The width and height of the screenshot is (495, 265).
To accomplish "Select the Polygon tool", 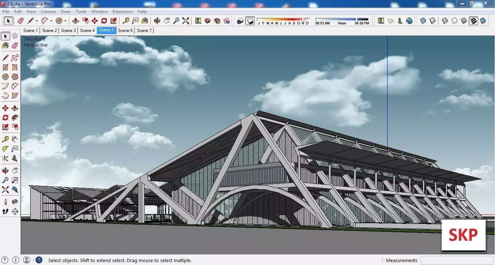I will click(15, 77).
